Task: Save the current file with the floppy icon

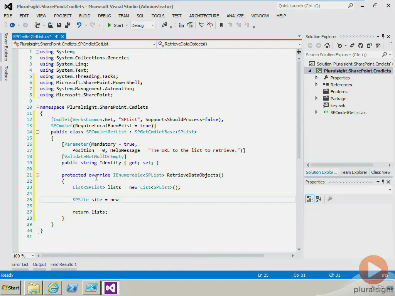Action: pyautogui.click(x=59, y=25)
